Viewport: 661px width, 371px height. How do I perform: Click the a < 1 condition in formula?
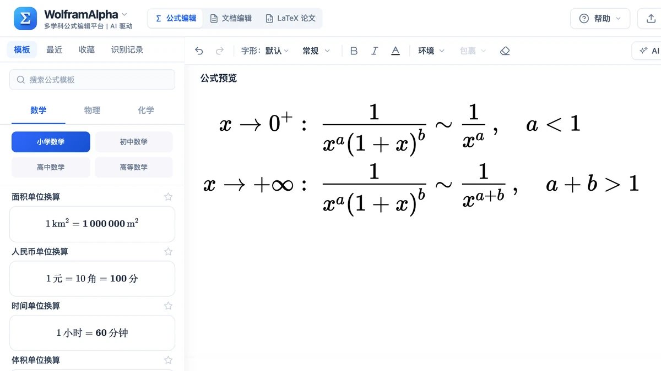pyautogui.click(x=553, y=124)
